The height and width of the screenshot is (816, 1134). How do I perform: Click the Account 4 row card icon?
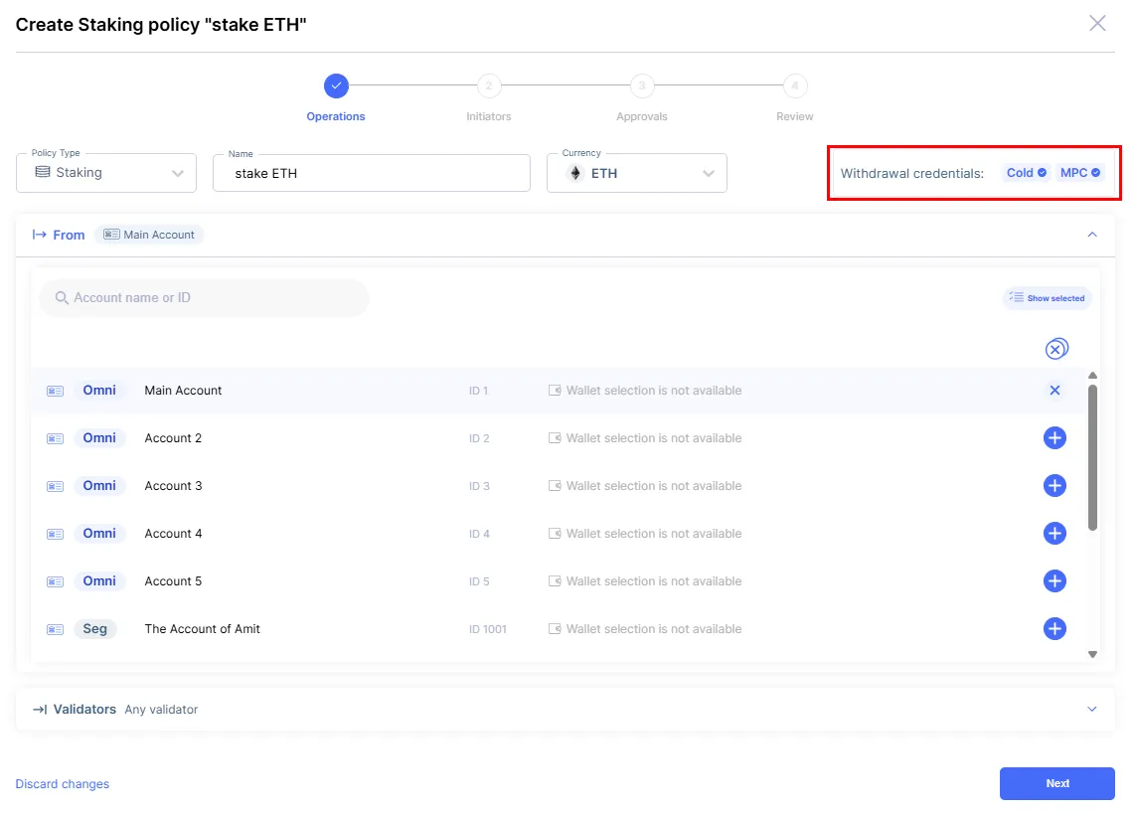click(x=55, y=534)
